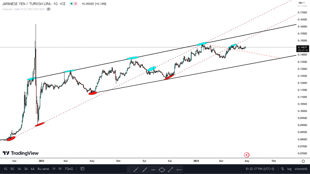Select the 3A time range

[x=26, y=169]
